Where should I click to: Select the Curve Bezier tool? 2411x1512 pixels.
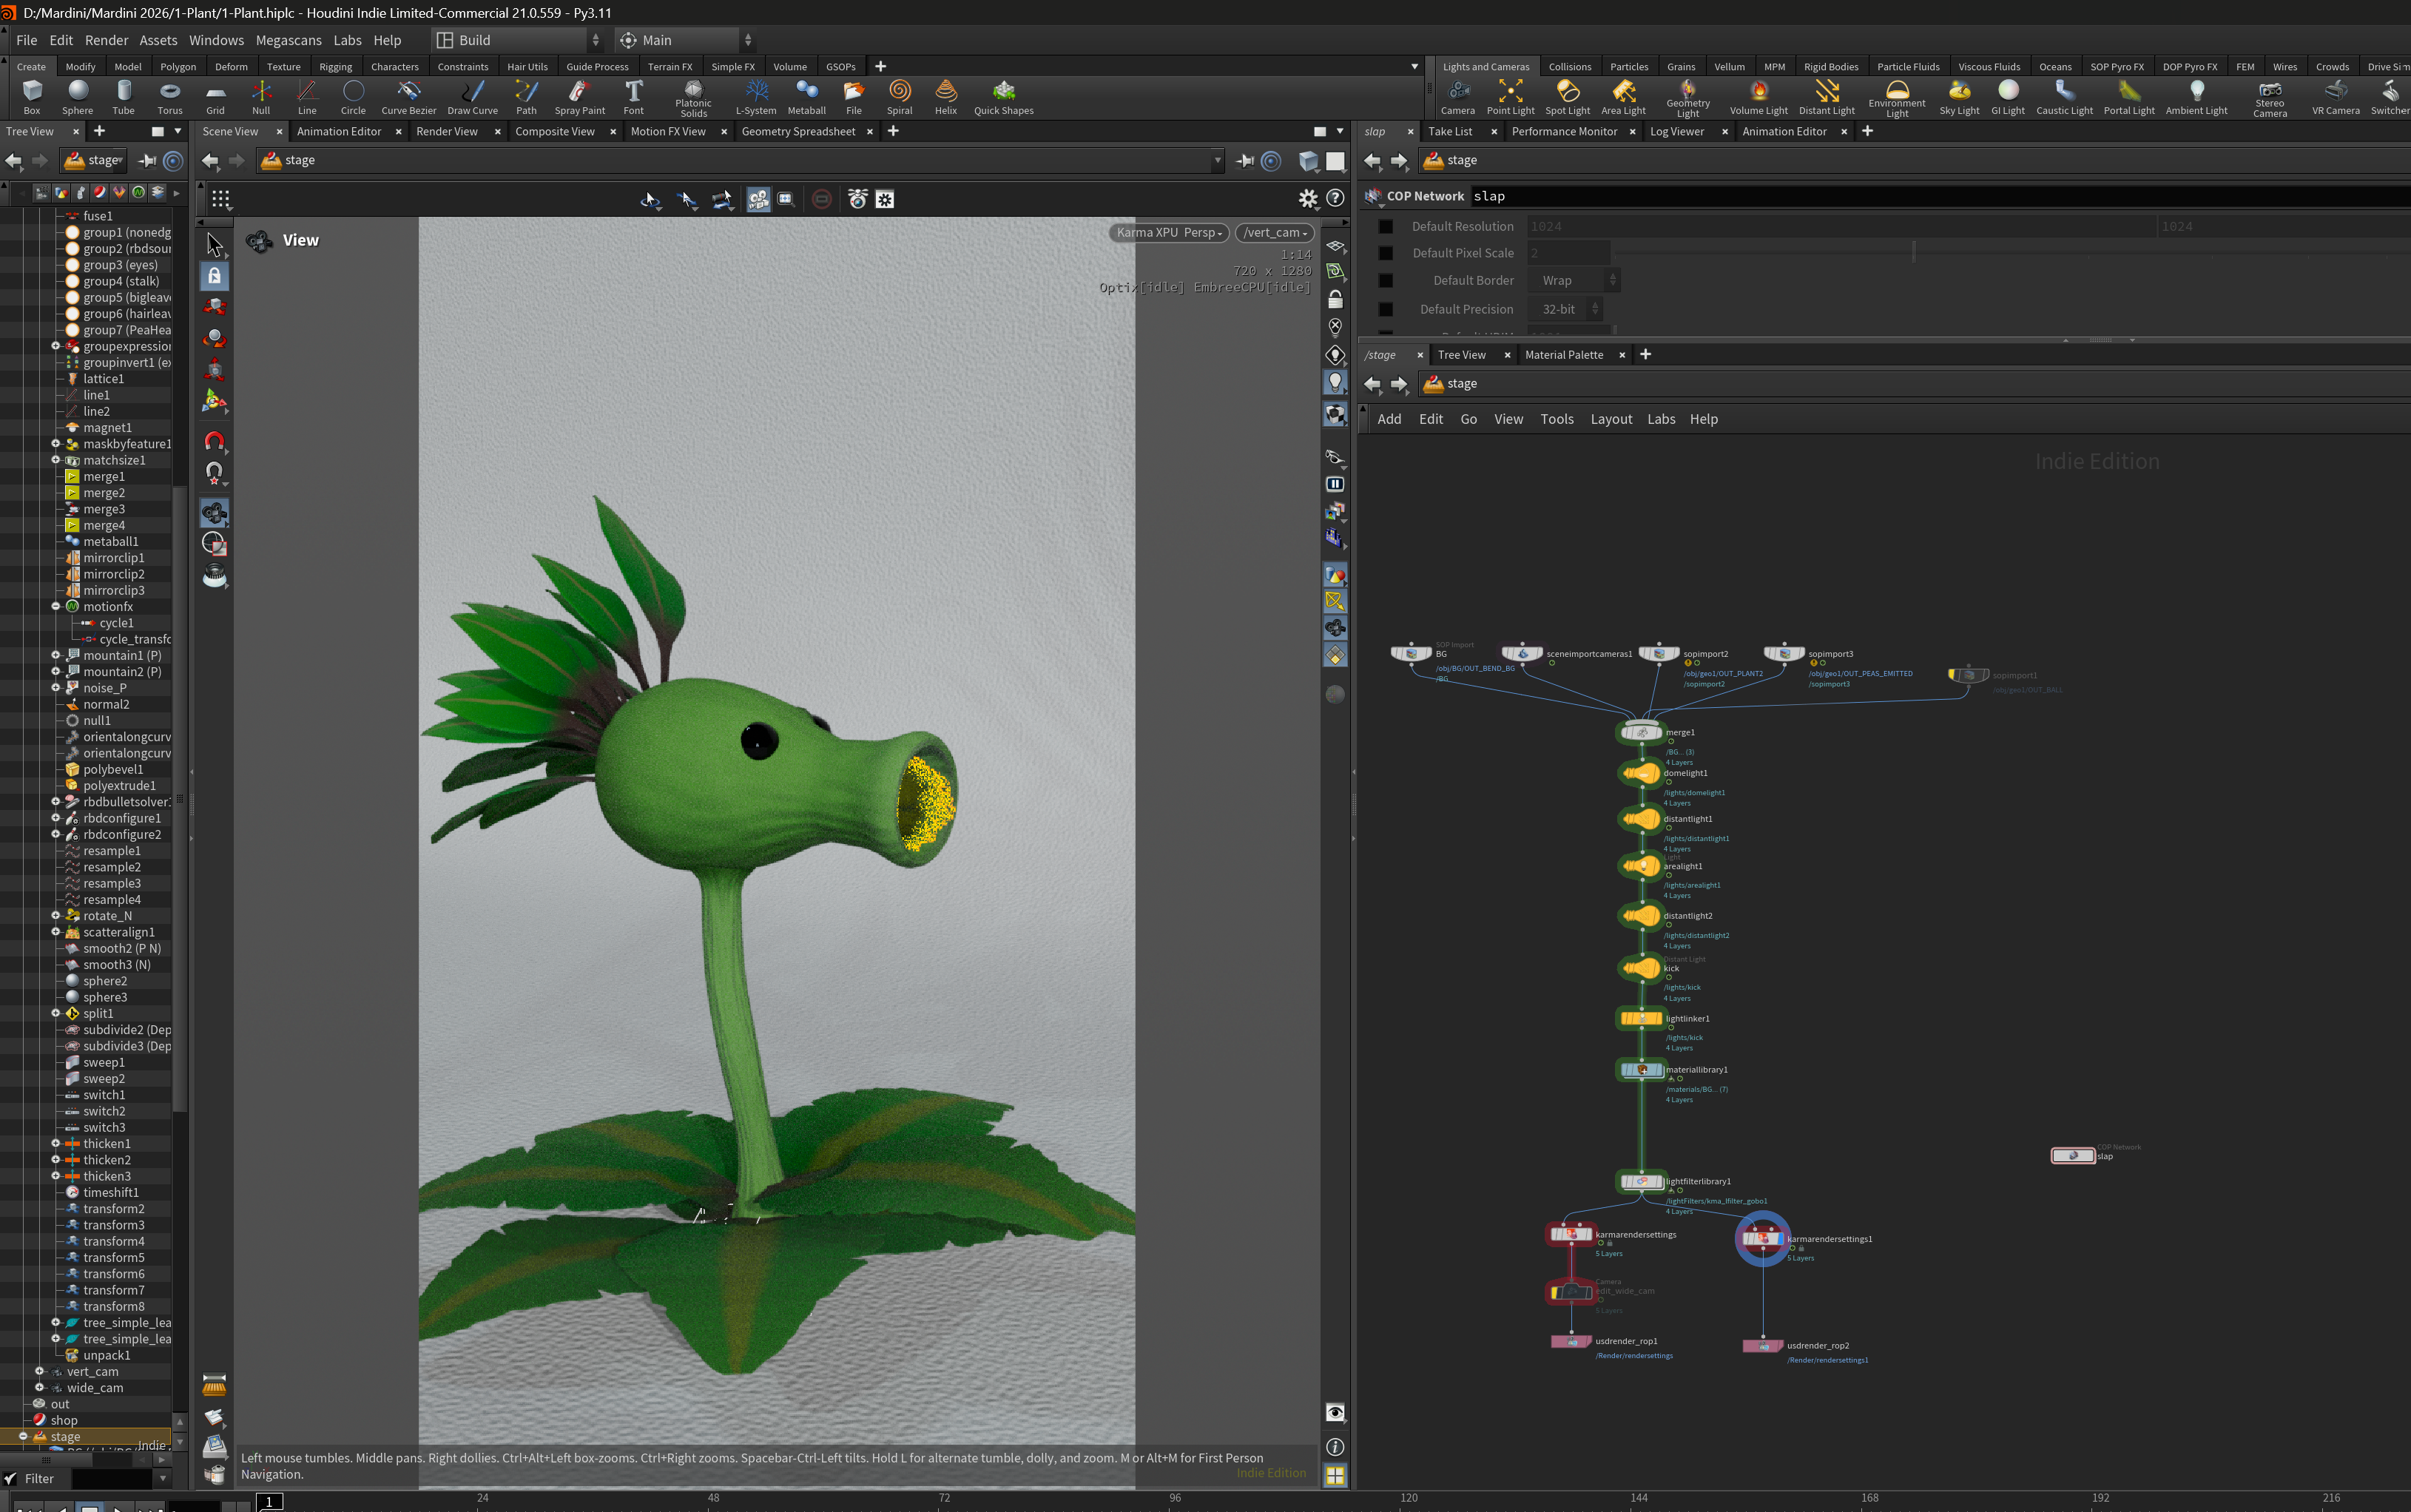(408, 97)
